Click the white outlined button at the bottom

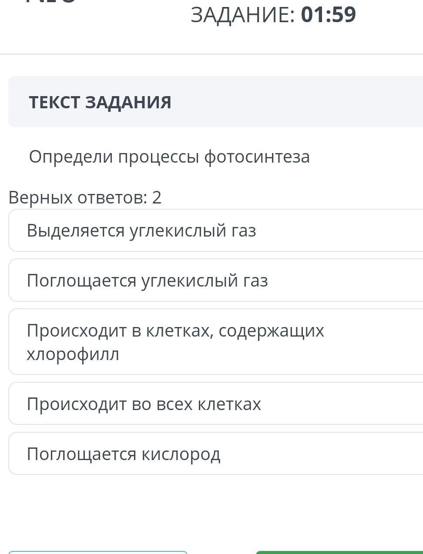[98, 552]
